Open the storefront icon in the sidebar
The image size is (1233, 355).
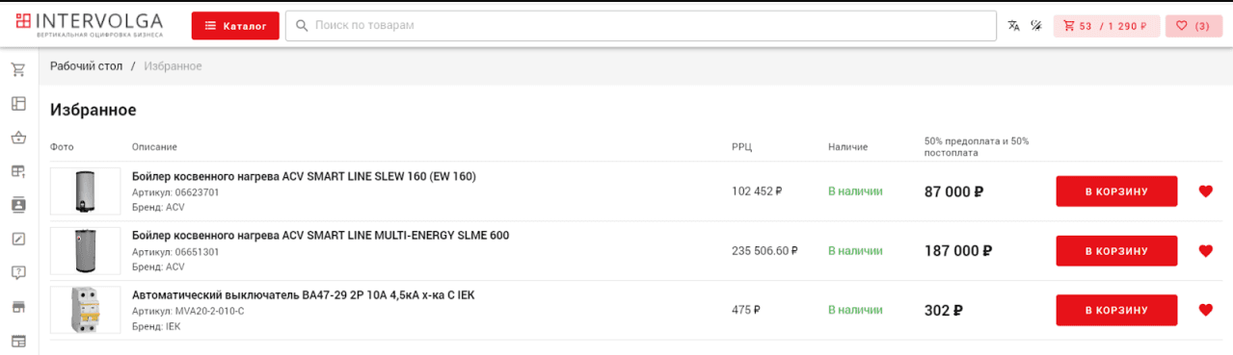17,307
